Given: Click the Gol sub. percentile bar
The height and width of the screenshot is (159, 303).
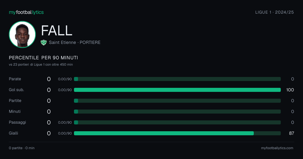Looking at the screenshot, I should pyautogui.click(x=177, y=90).
